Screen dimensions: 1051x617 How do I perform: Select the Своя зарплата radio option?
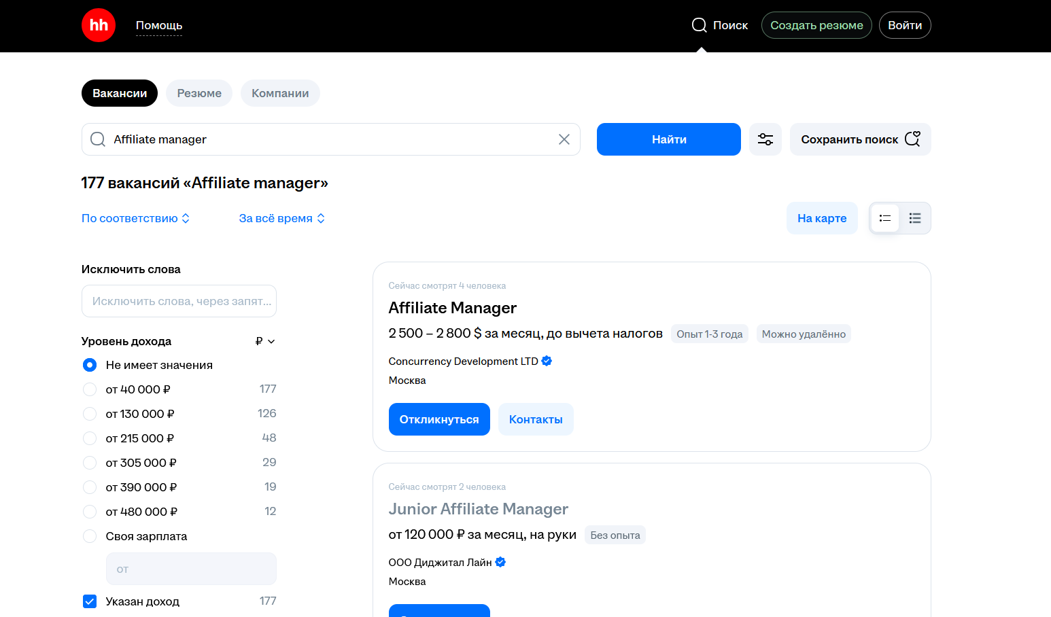[x=90, y=536]
